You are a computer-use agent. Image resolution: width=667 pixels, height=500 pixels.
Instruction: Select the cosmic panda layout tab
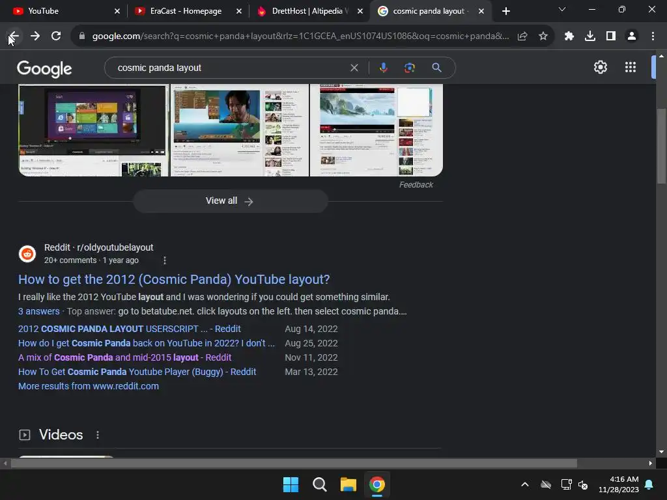[x=430, y=11]
